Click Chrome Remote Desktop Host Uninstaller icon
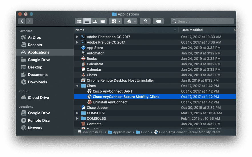The height and width of the screenshot is (157, 252). pos(83,81)
